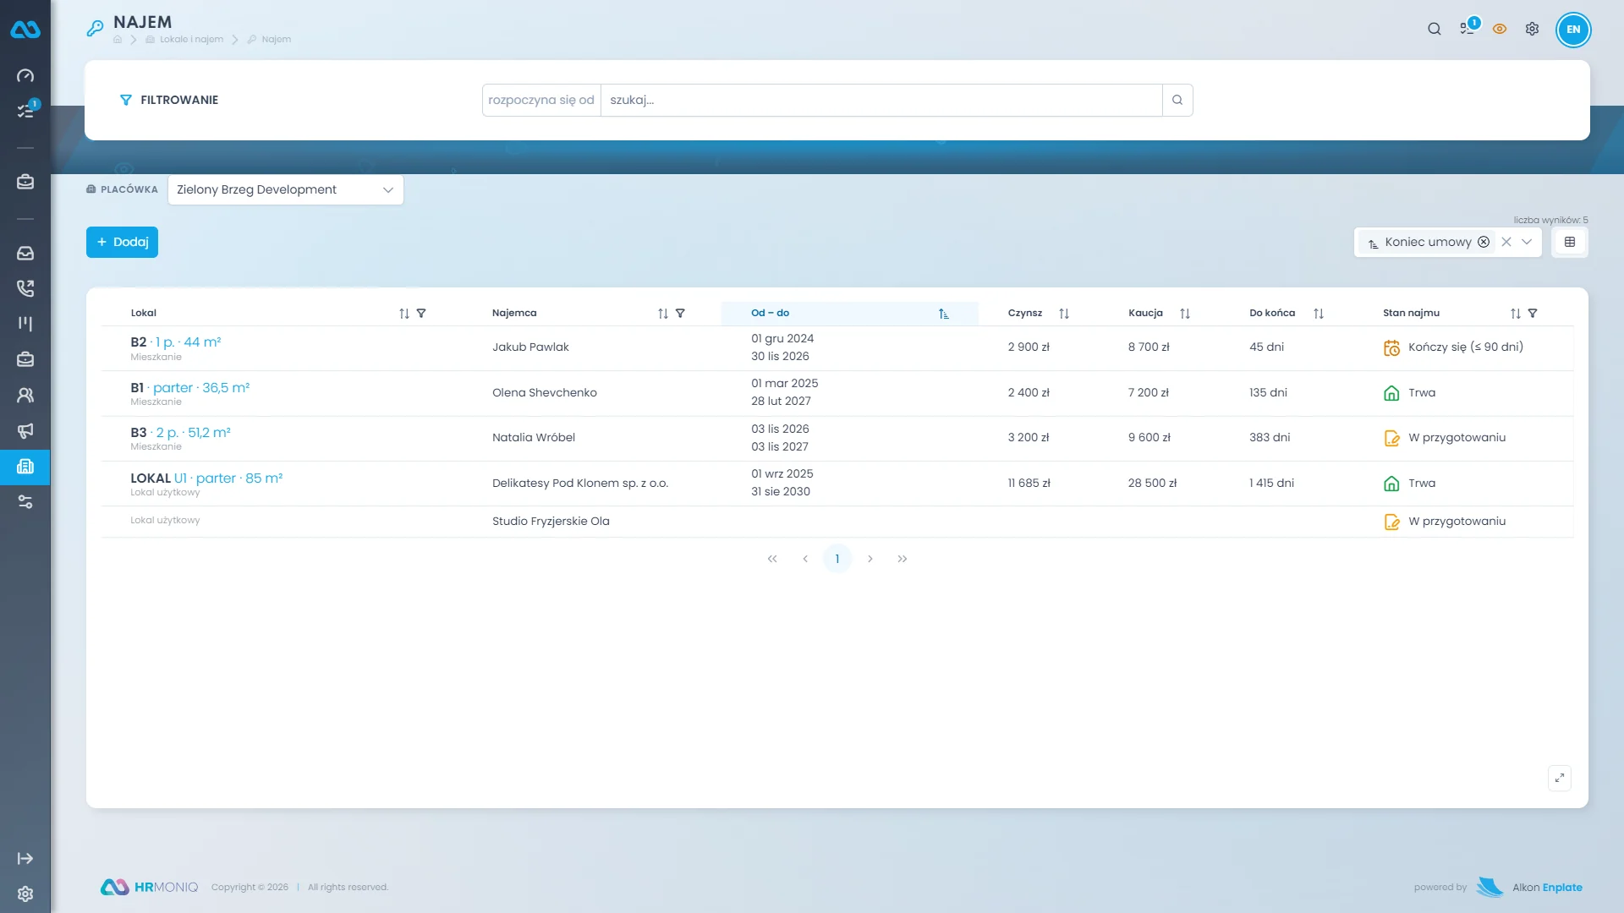Open the phone calls icon in sidebar
The width and height of the screenshot is (1624, 913).
click(x=25, y=288)
